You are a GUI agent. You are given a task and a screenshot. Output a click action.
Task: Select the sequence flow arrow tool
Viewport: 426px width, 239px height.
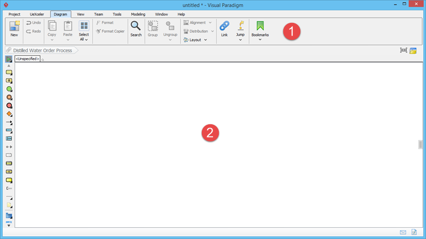click(9, 122)
